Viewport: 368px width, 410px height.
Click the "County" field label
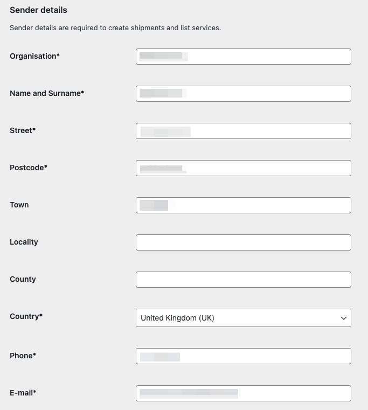[x=23, y=279]
